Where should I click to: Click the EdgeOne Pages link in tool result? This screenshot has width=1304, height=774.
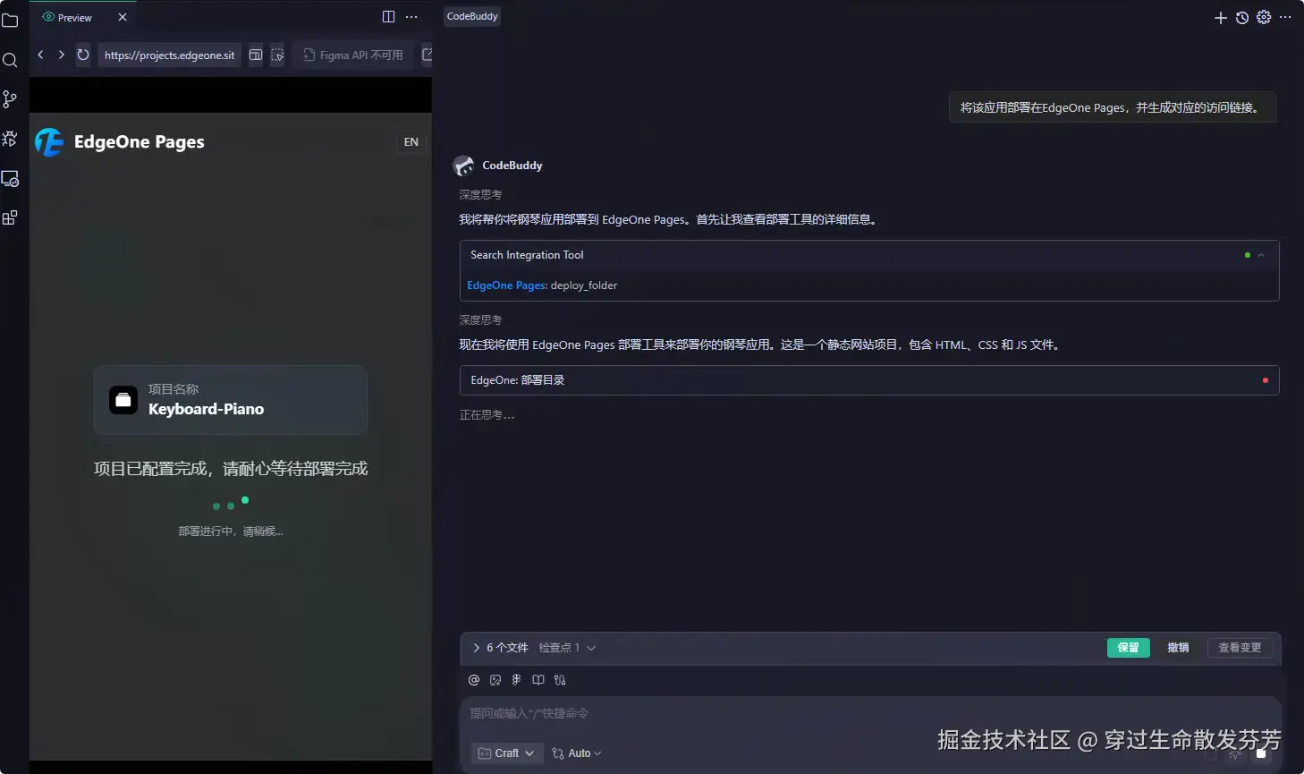tap(506, 285)
